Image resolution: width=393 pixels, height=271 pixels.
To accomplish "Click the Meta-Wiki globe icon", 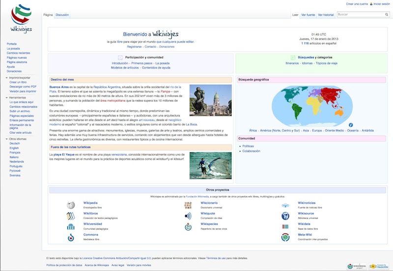I will [x=285, y=237].
